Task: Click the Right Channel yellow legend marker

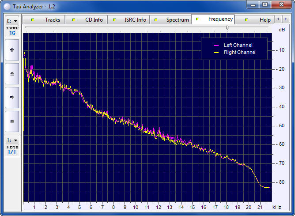Action: [x=216, y=53]
